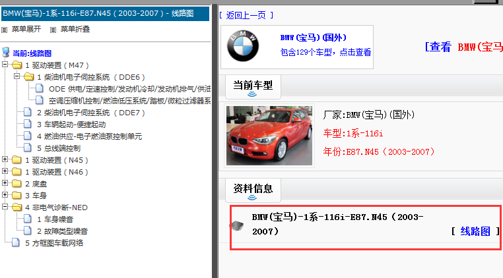Open ODE 供电/定速控制/发动机冷却 entry
503x278 pixels.
point(129,89)
